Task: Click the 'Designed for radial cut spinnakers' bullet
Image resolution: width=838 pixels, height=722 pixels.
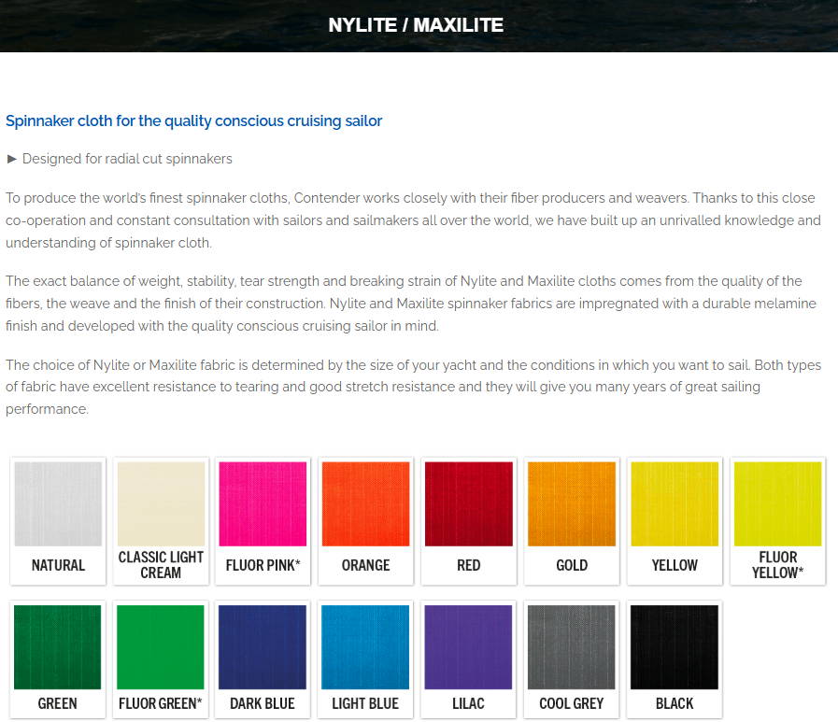Action: click(x=127, y=159)
